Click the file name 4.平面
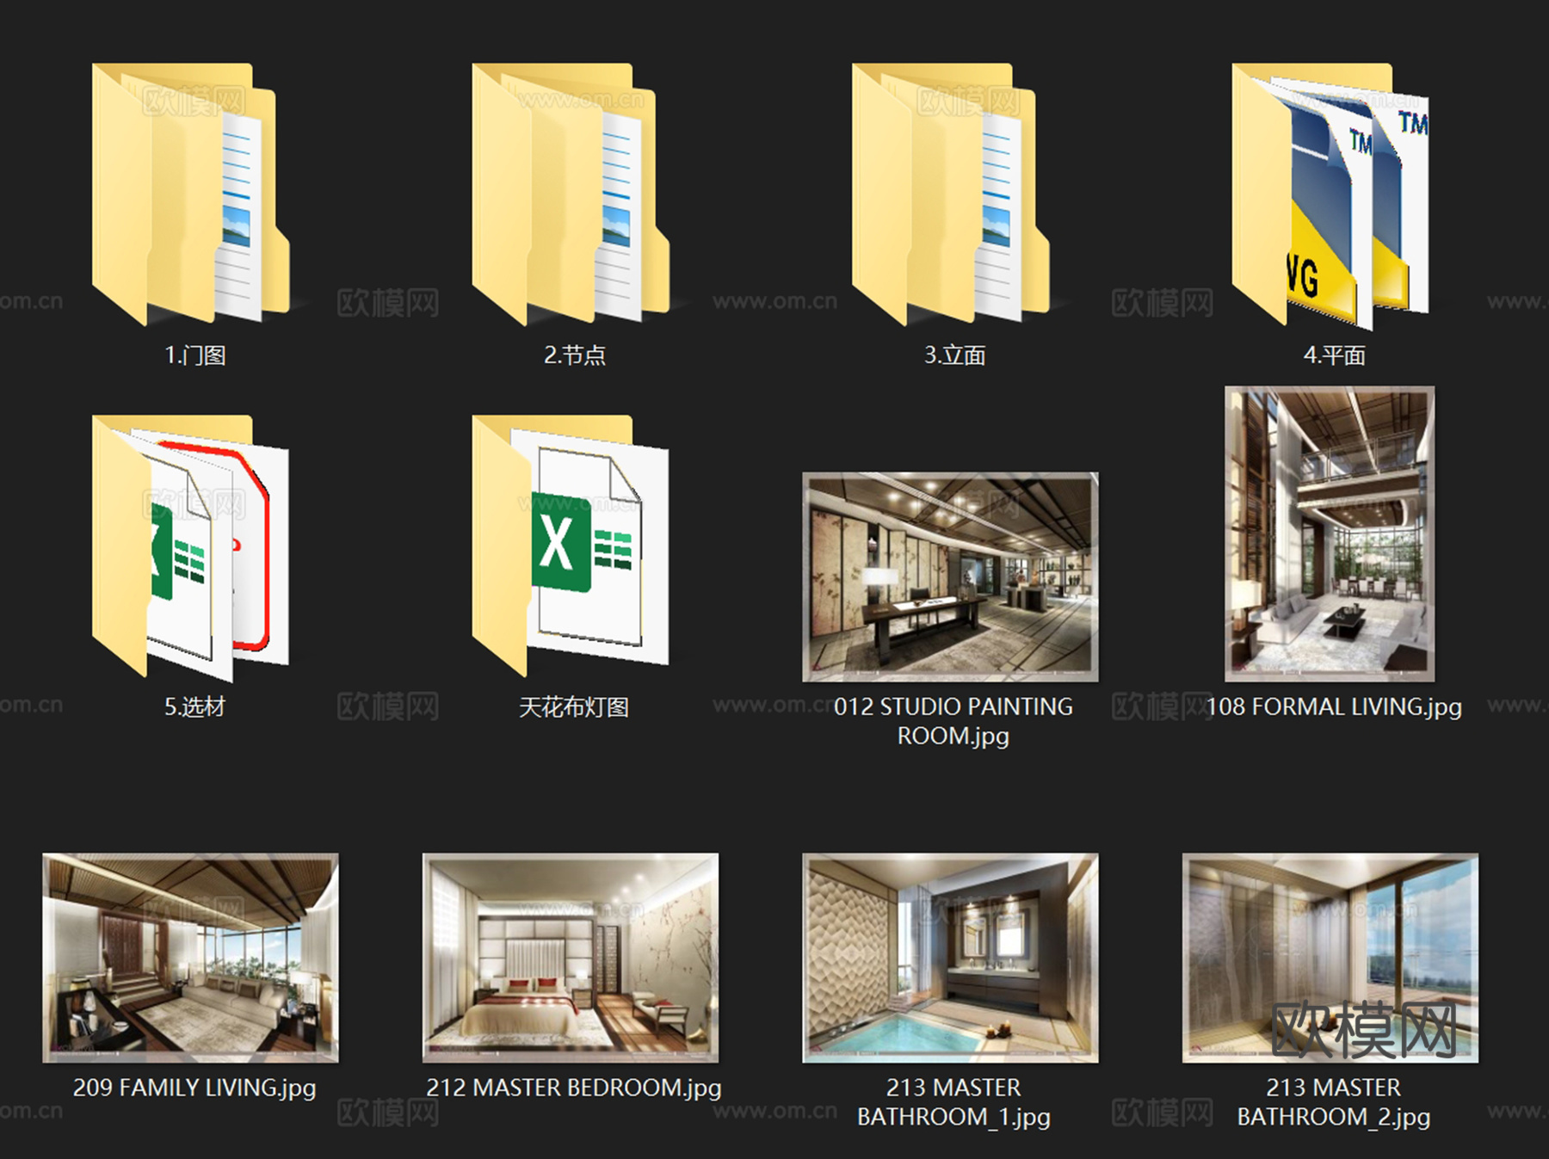 [x=1335, y=355]
